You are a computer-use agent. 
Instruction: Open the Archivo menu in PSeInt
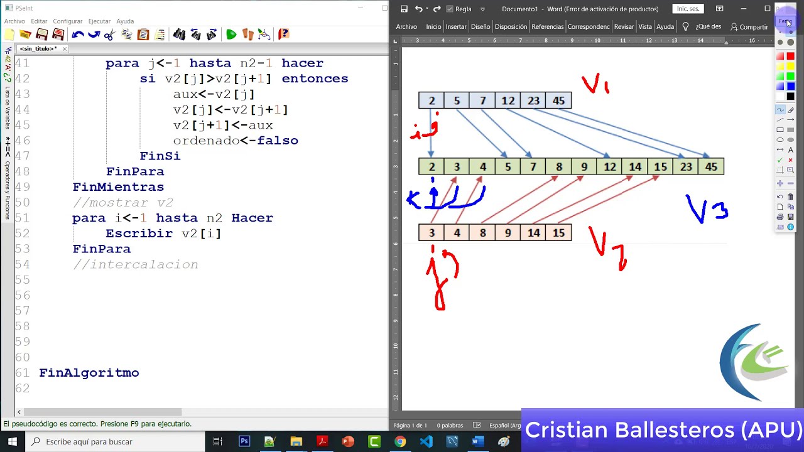[14, 21]
